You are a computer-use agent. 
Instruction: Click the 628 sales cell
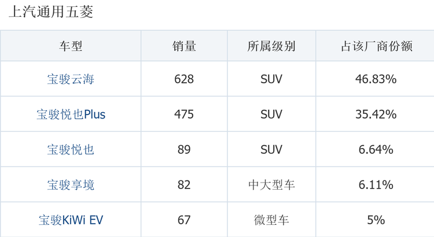tap(184, 79)
